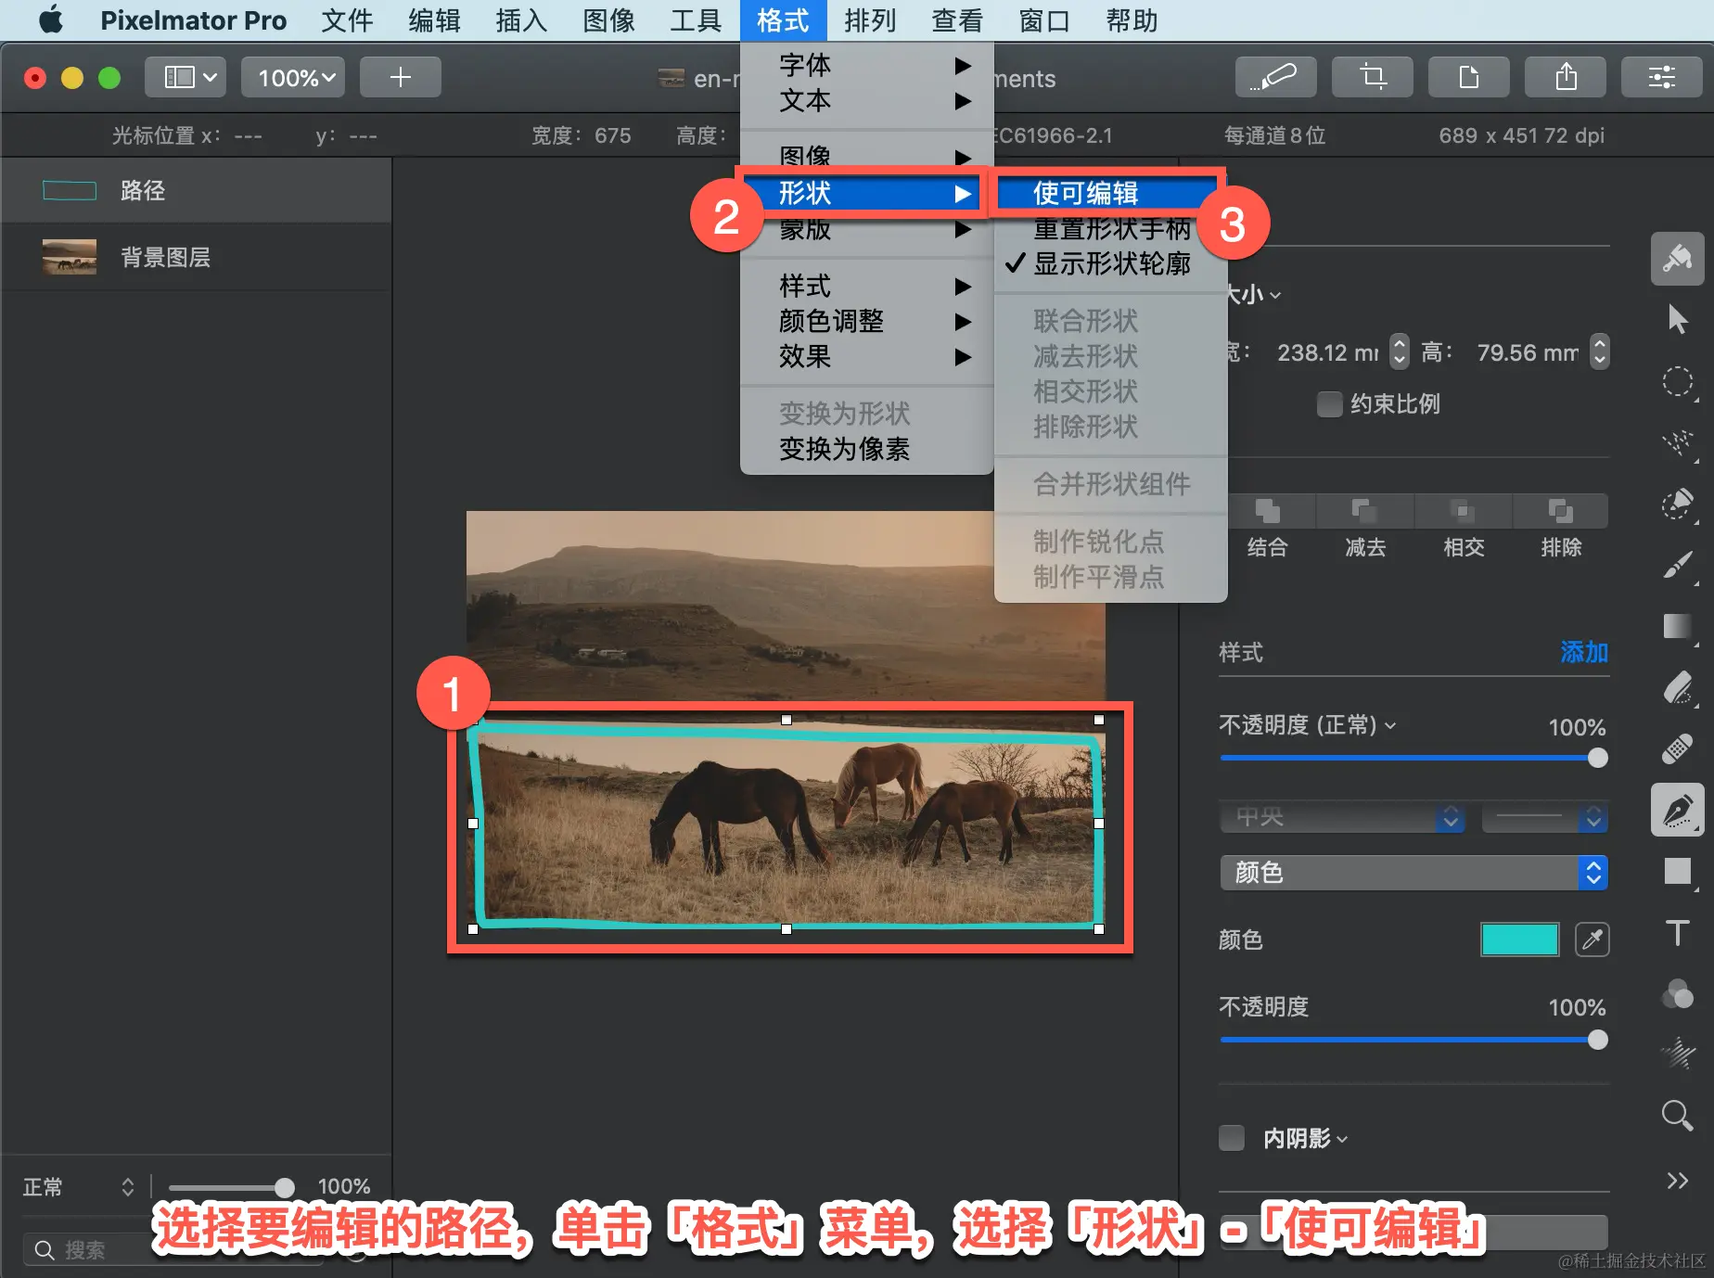1714x1278 pixels.
Task: Open the sidebar view dropdown
Action: (185, 77)
